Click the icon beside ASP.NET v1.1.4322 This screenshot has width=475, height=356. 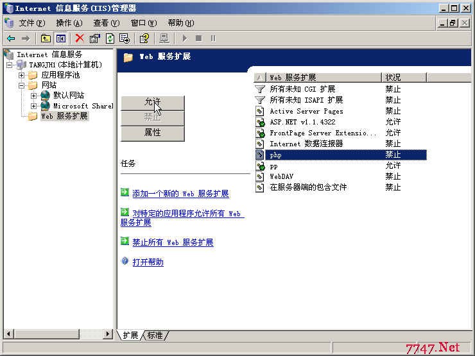260,122
